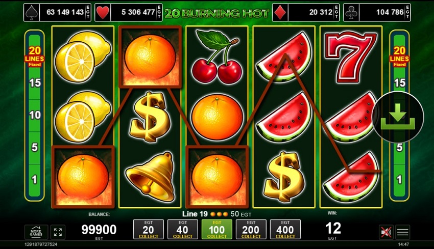Click the club jackpot icon
434x249 pixels.
pos(351,12)
